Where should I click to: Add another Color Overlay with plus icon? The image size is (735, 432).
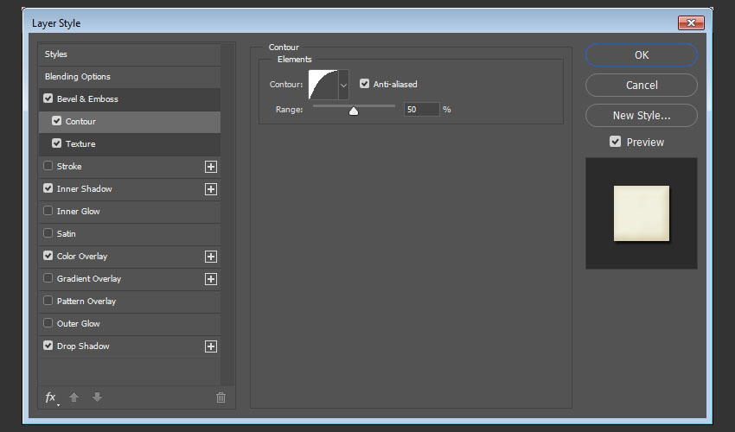(x=210, y=257)
